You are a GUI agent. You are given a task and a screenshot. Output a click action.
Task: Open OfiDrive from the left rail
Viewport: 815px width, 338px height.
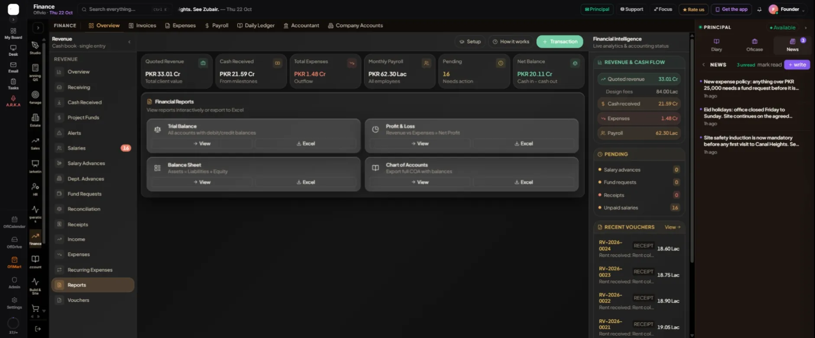tap(14, 242)
